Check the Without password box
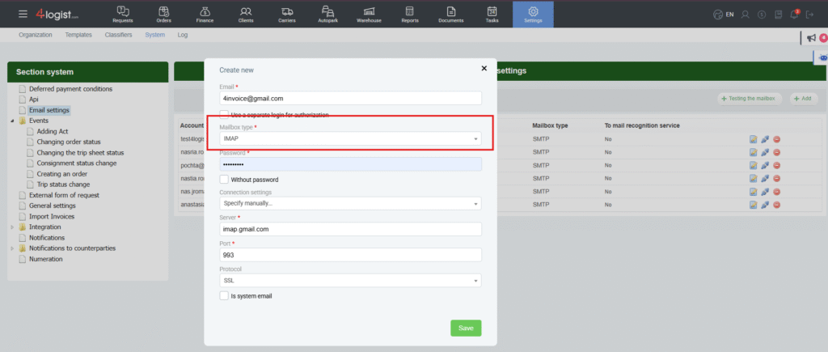This screenshot has width=828, height=352. point(224,179)
